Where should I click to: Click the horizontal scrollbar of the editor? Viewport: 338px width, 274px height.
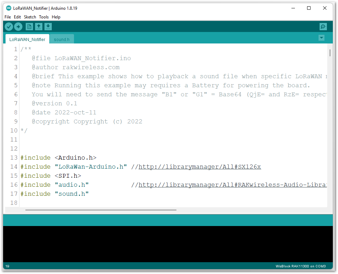click(101, 210)
